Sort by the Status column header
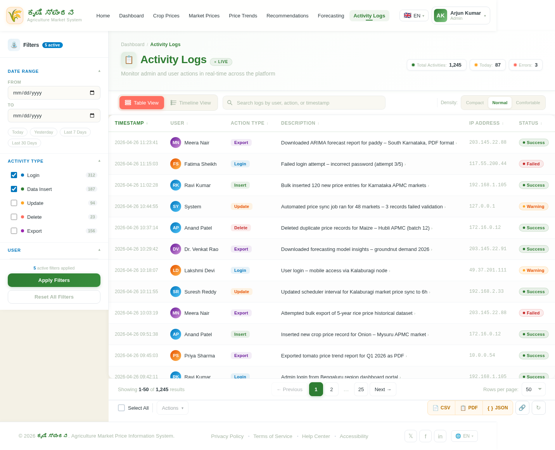 click(x=531, y=123)
